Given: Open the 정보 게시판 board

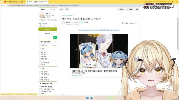Looking at the screenshot, I should tap(44, 77).
